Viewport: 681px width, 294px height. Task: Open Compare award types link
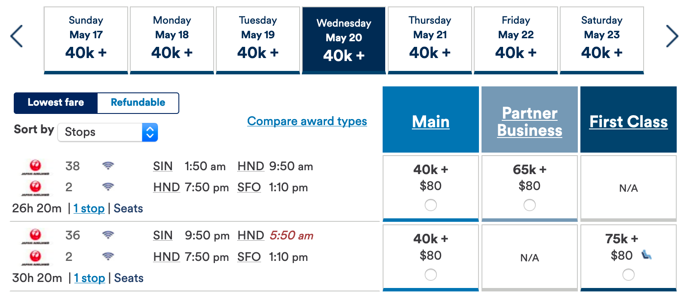coord(307,121)
